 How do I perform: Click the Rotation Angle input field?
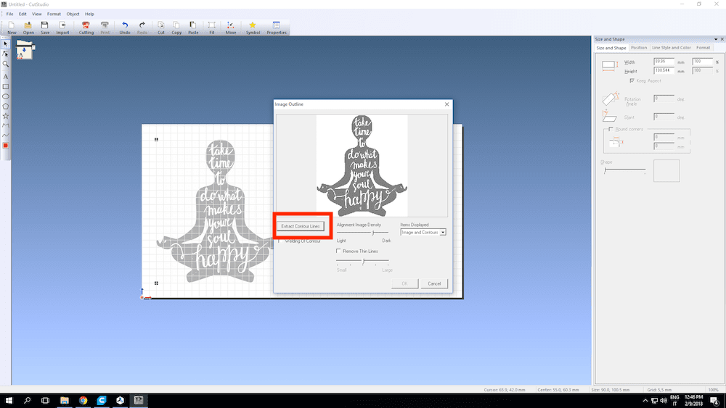pyautogui.click(x=664, y=99)
